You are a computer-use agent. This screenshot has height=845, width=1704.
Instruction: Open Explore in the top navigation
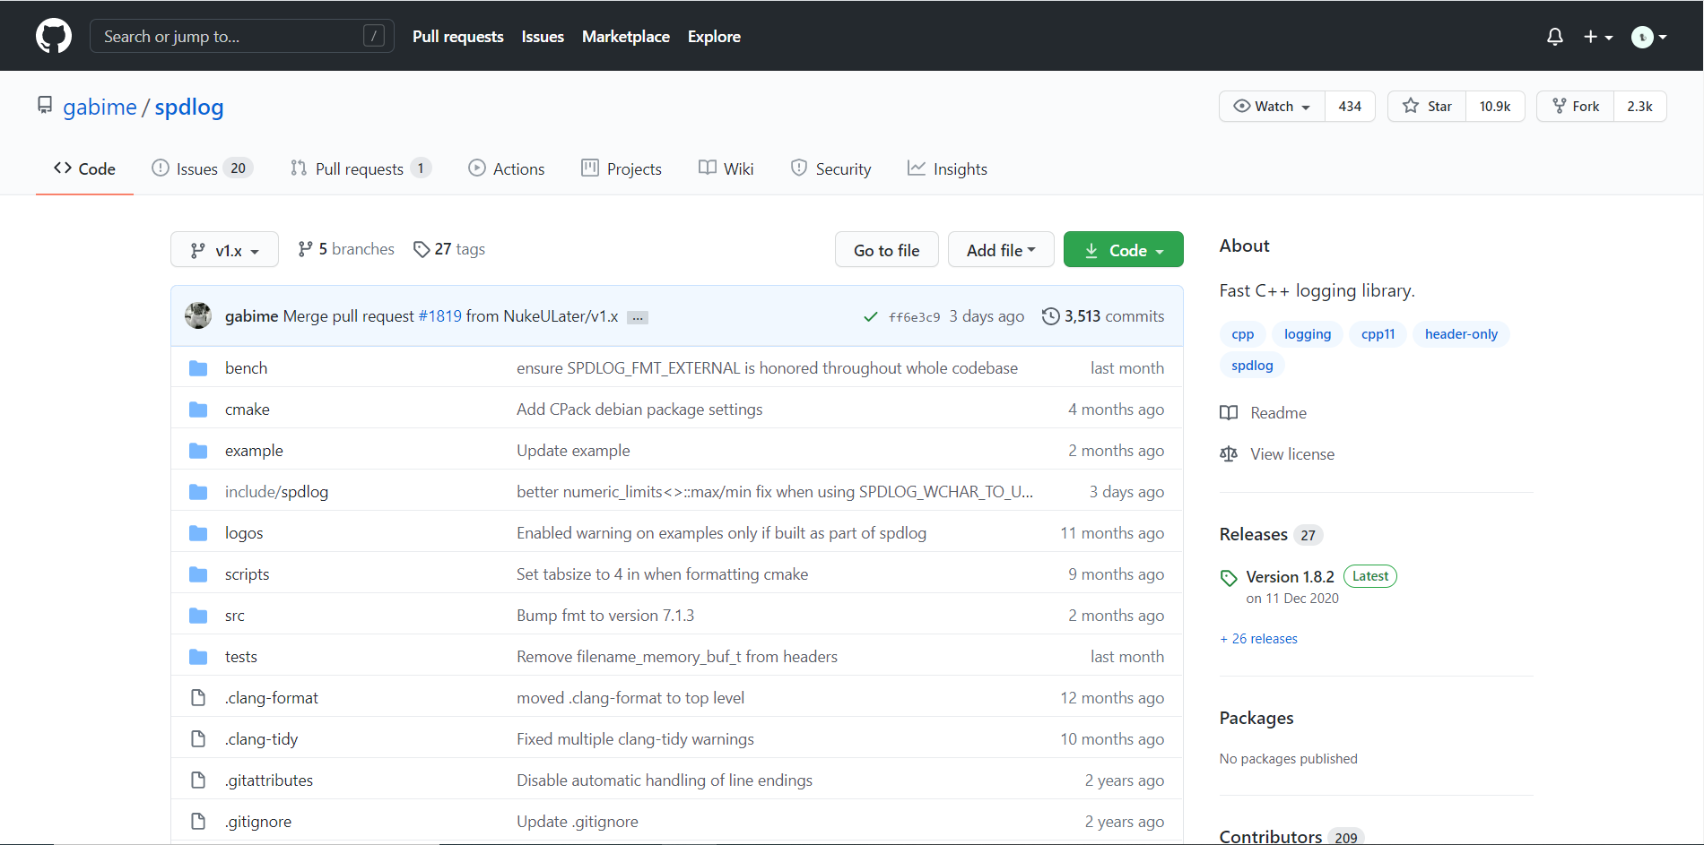pyautogui.click(x=714, y=37)
